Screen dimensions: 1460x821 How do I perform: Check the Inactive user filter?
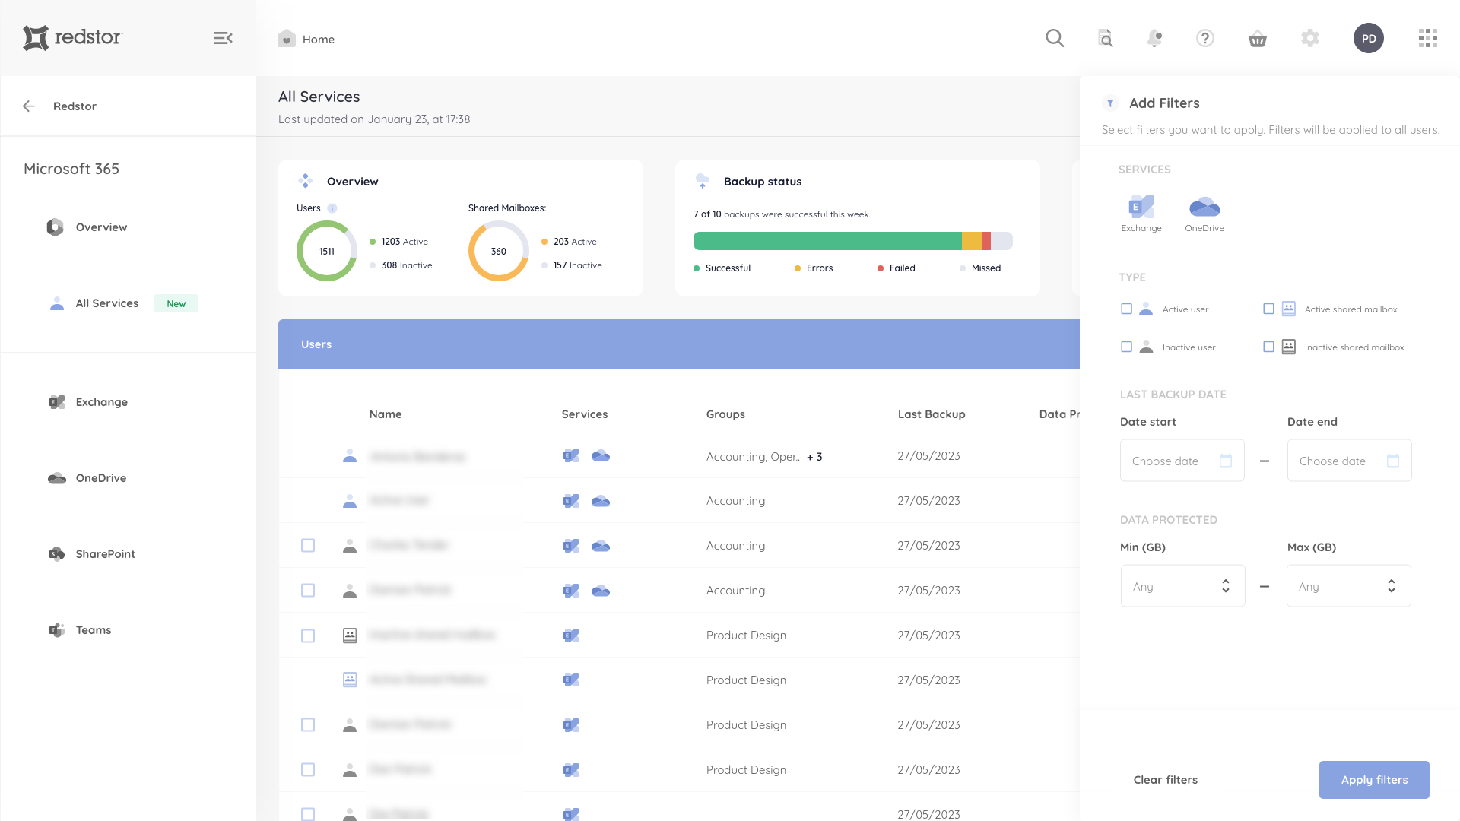(1127, 347)
